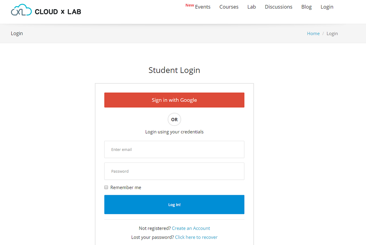
Task: Click the Student Login heading
Action: click(174, 70)
